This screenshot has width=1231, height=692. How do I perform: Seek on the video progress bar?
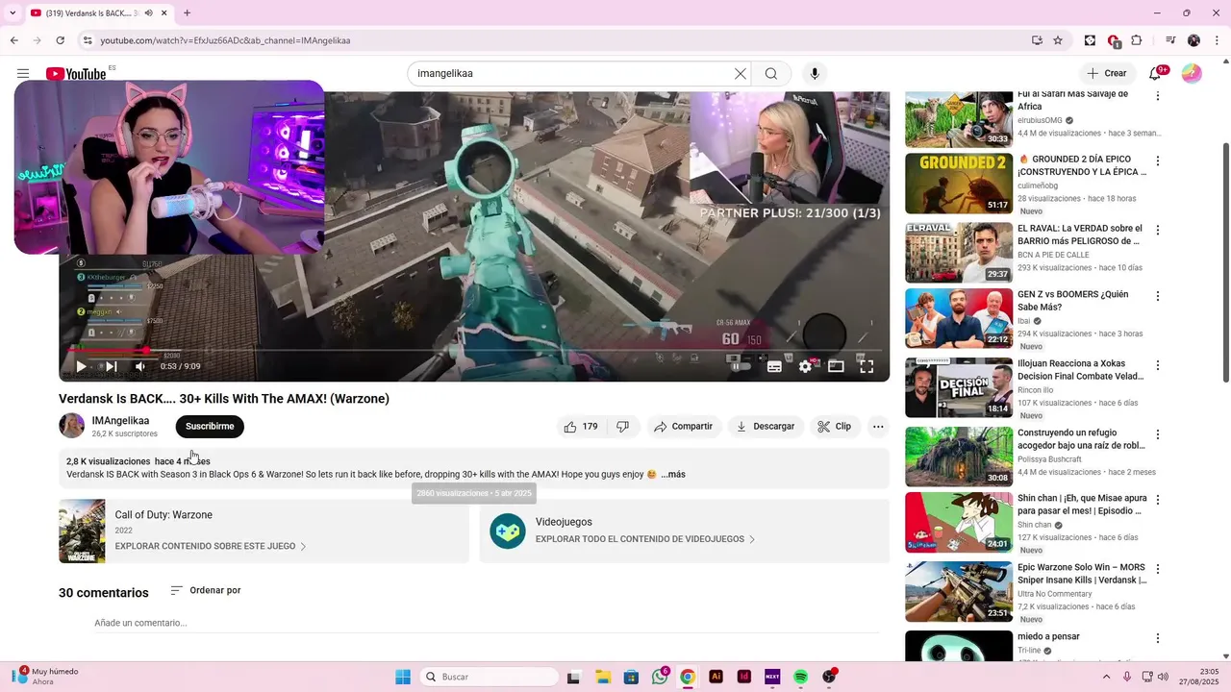pyautogui.click(x=474, y=351)
